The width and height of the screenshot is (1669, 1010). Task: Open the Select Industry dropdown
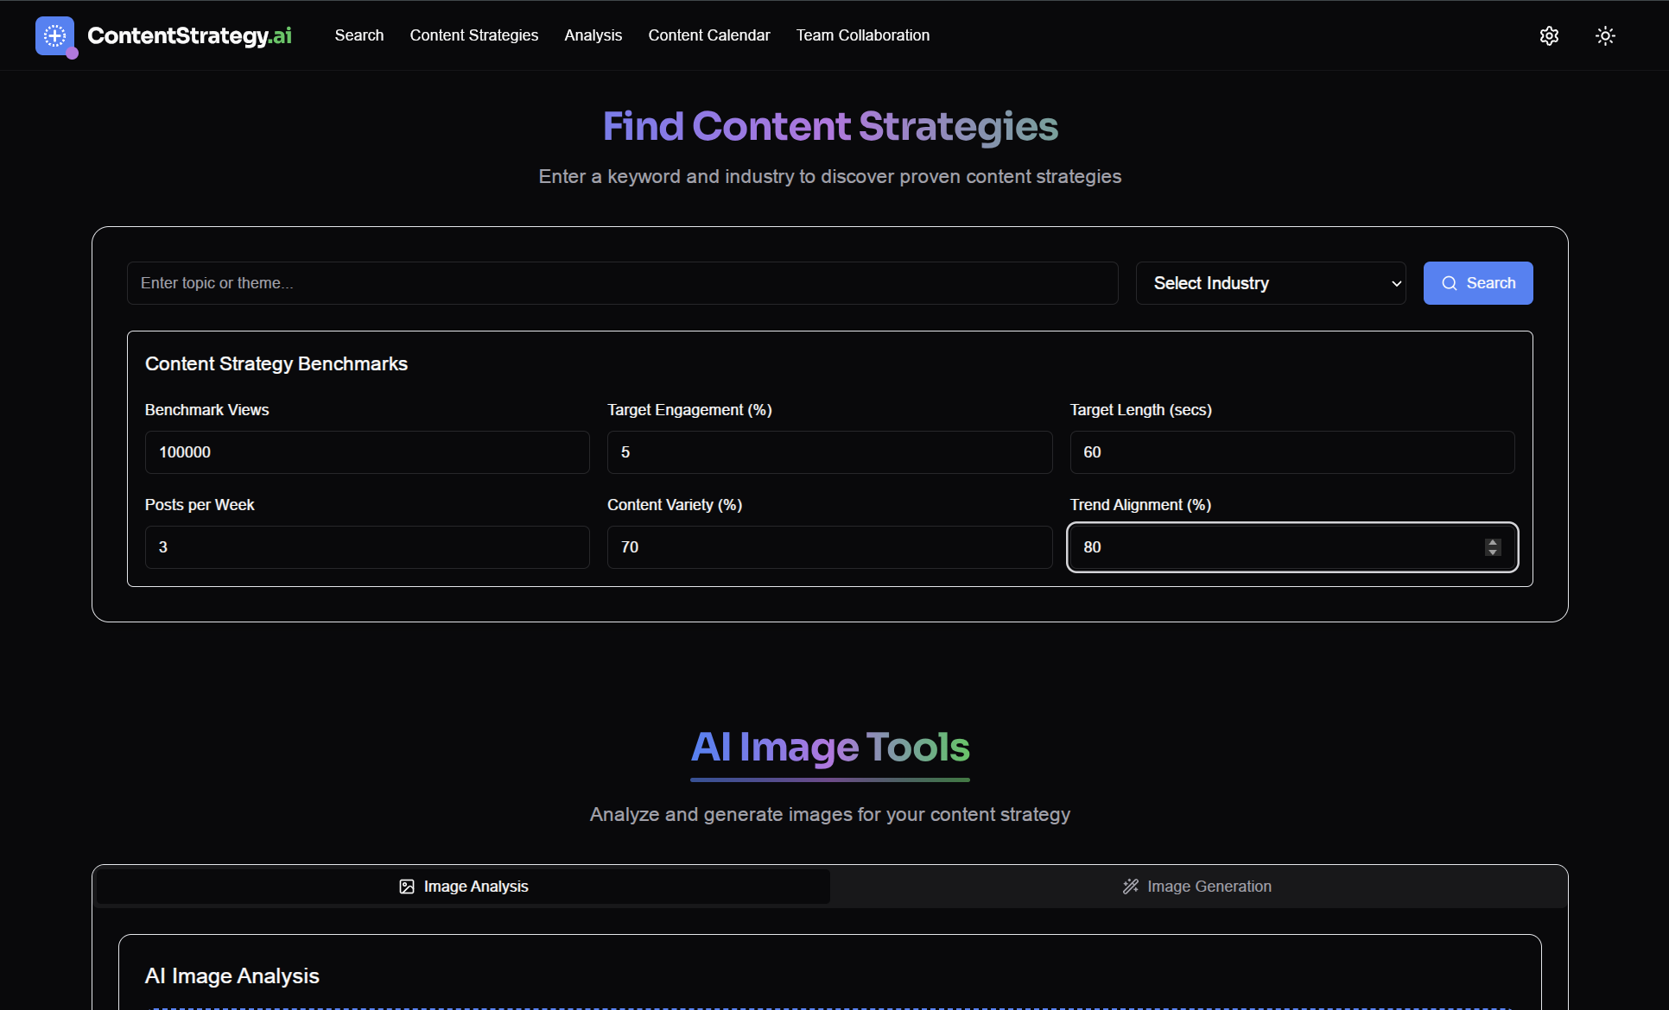[x=1270, y=283]
